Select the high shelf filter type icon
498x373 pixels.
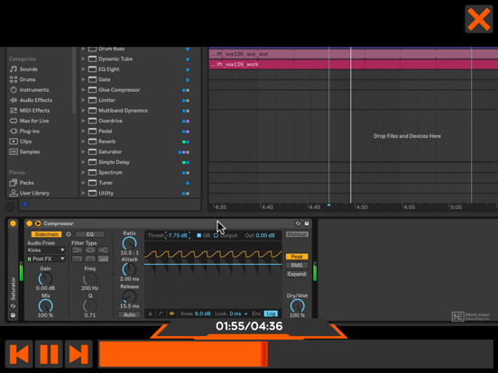103,250
